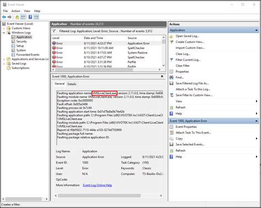The image size is (261, 208).
Task: Expand the Saved Logs tree node
Action: (4, 63)
